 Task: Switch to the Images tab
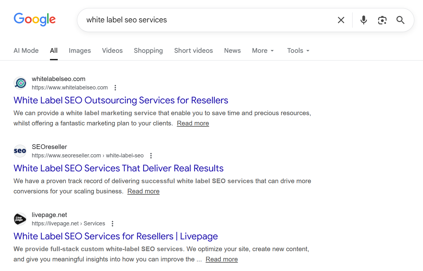pos(80,50)
